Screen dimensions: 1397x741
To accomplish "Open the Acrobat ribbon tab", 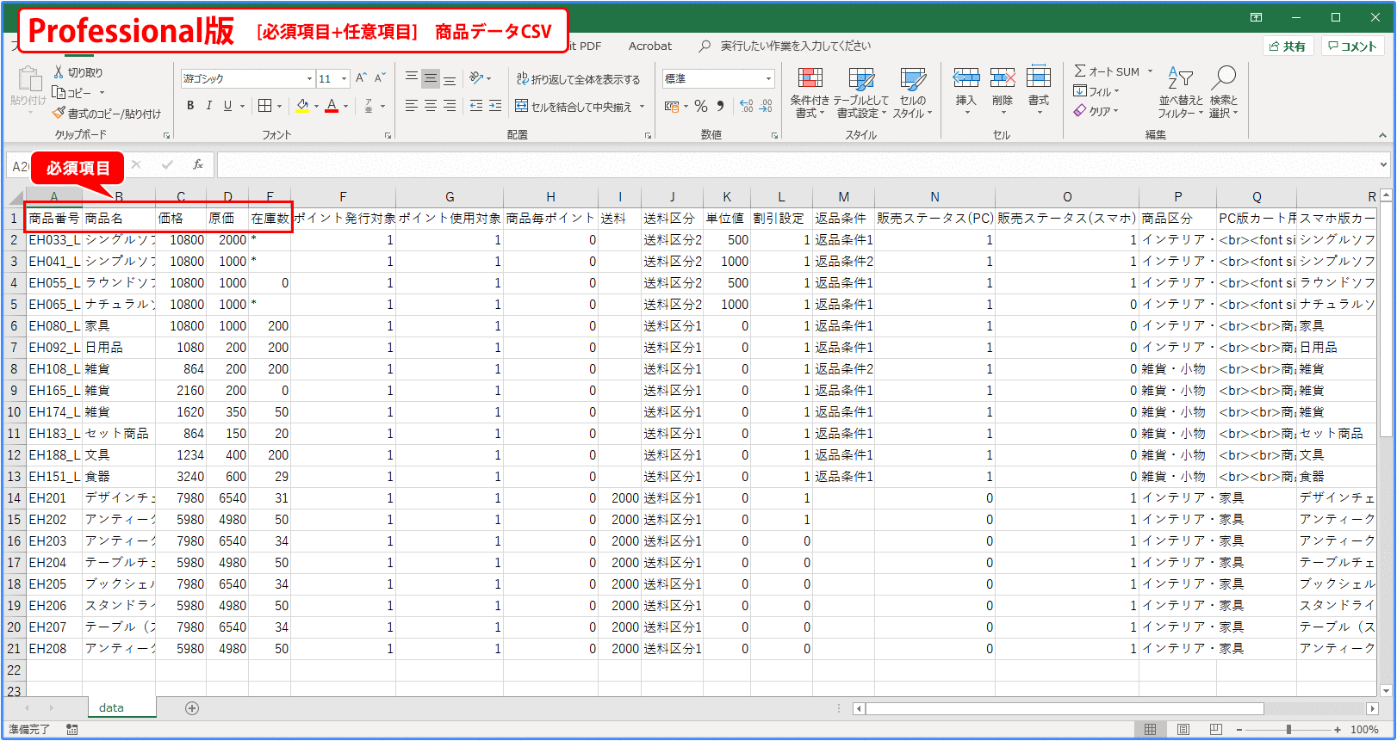I will click(x=649, y=46).
